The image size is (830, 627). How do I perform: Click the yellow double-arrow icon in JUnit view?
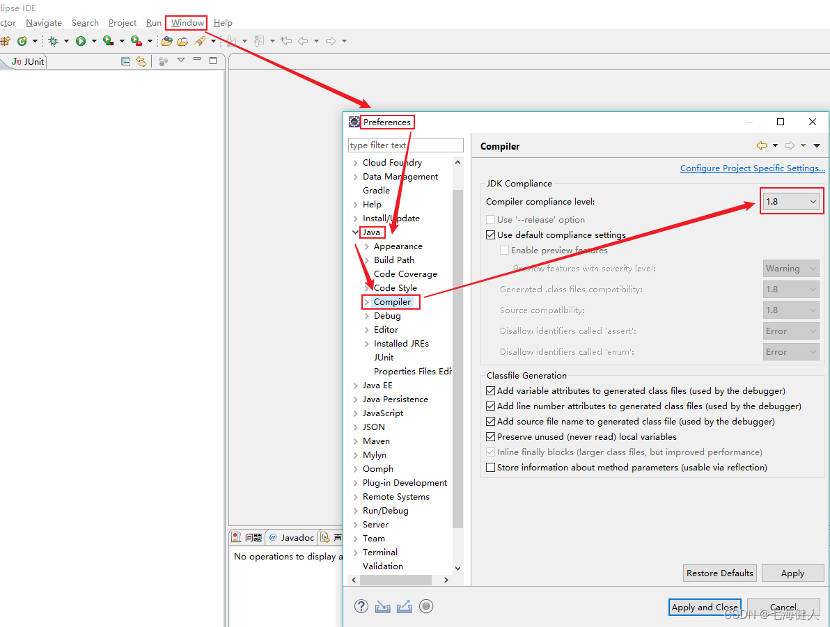141,61
